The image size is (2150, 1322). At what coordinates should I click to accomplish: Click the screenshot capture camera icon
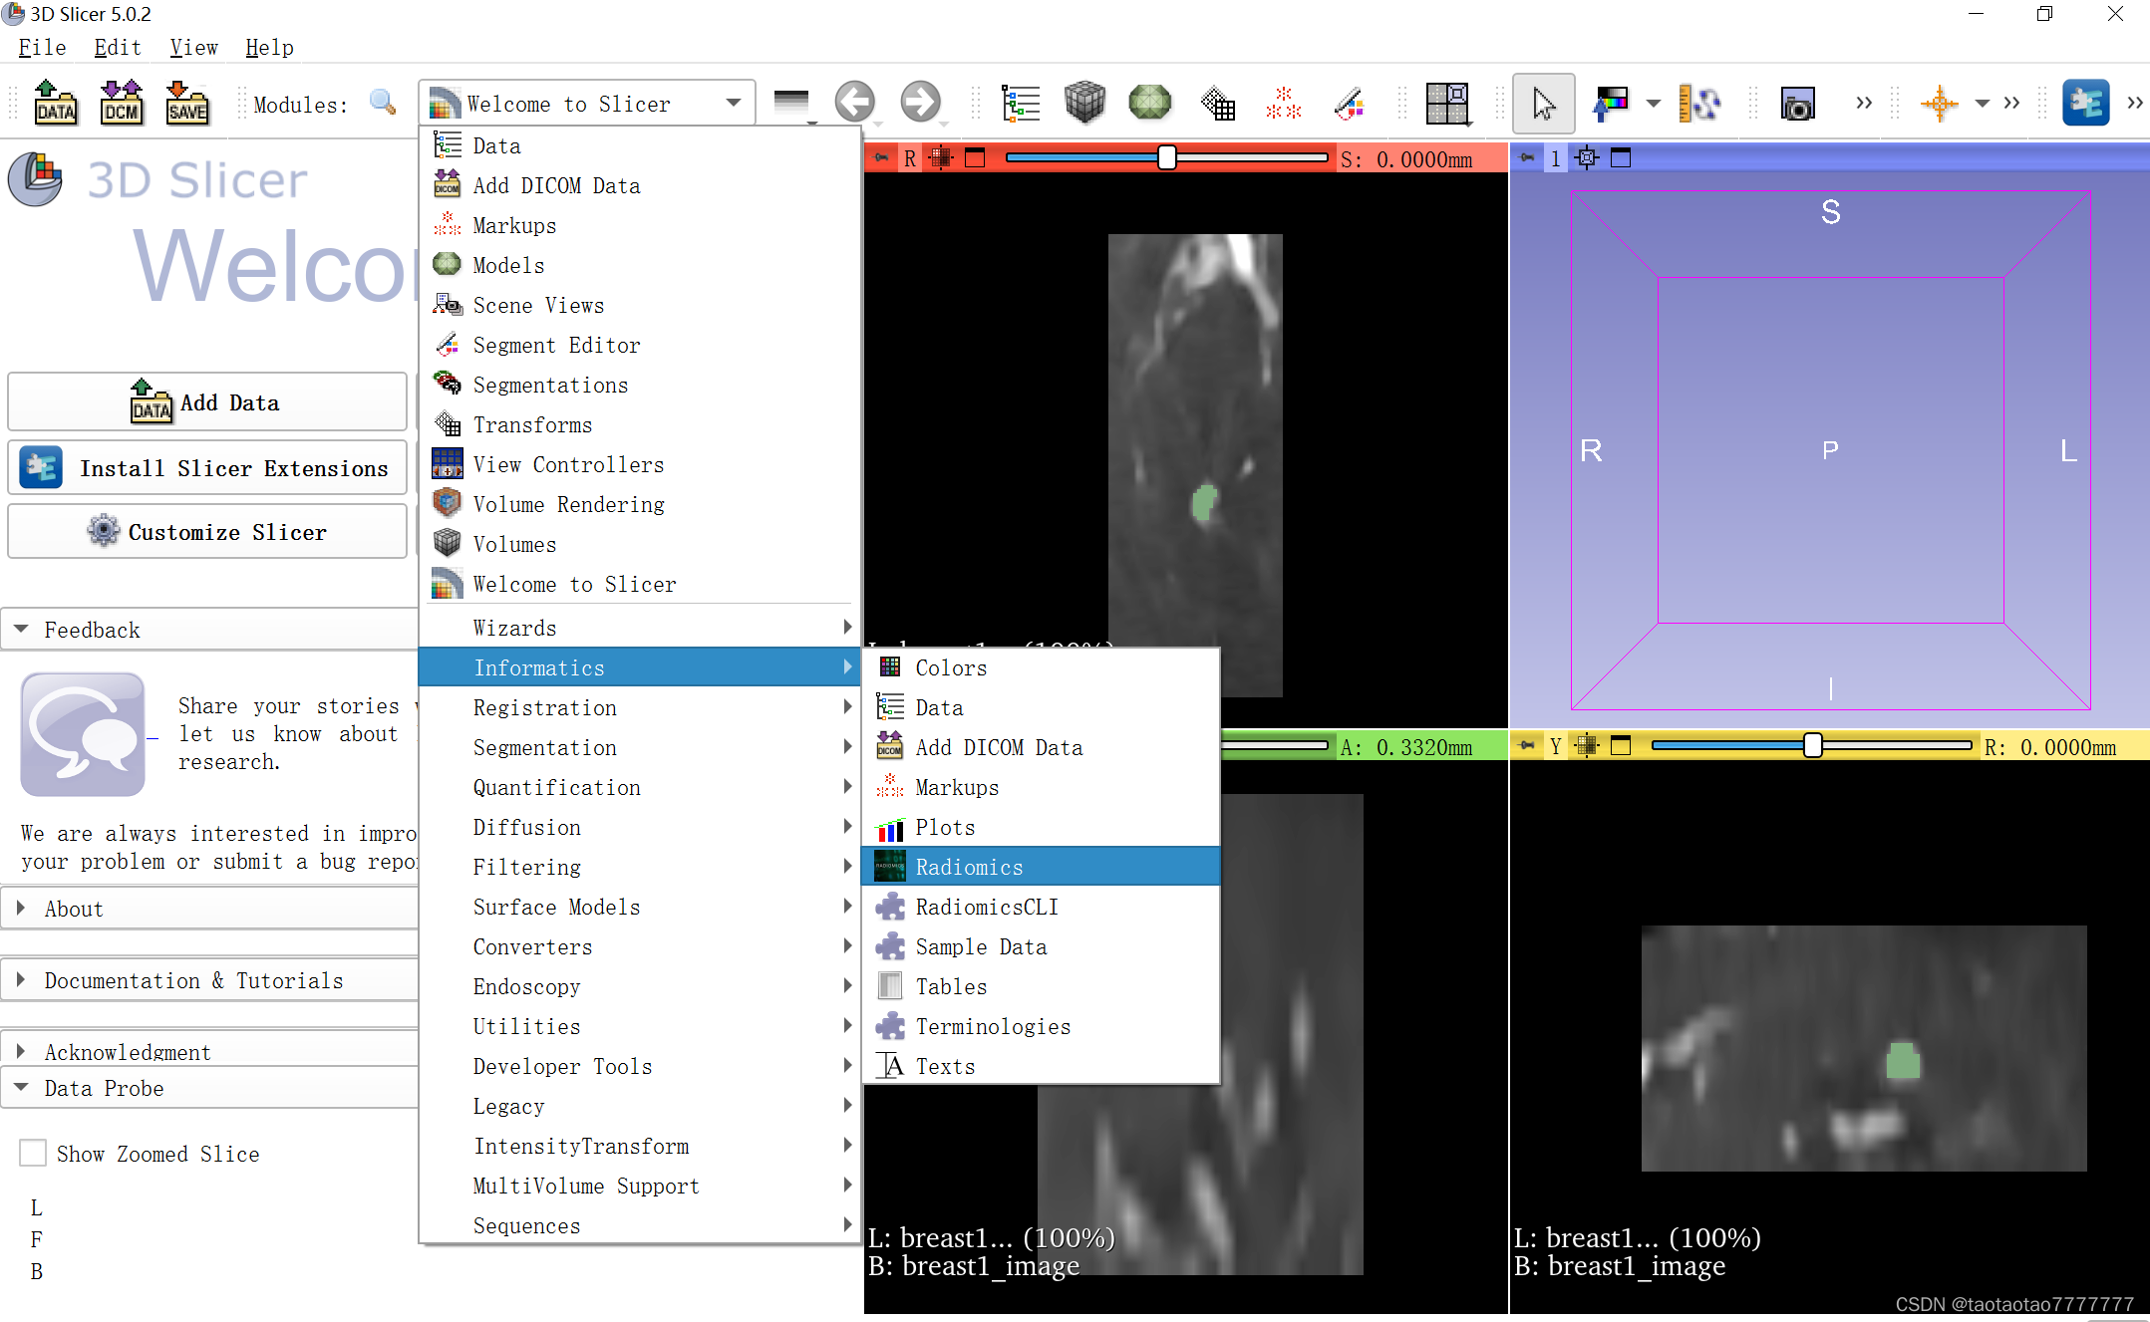pos(1797,104)
